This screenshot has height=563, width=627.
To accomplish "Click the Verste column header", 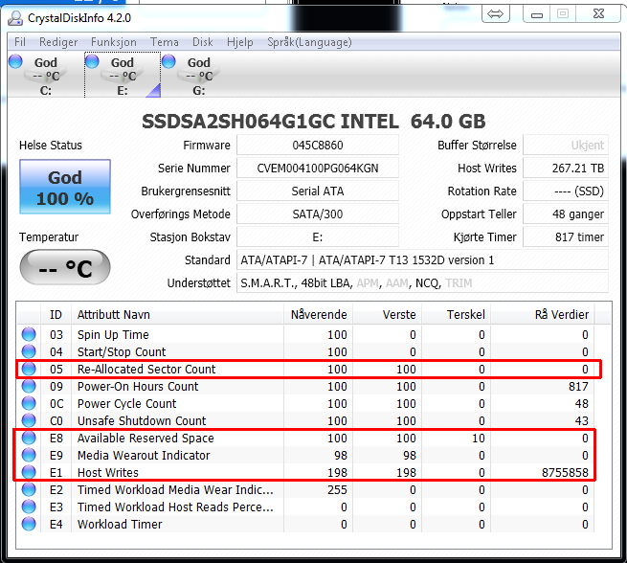I will click(x=387, y=314).
